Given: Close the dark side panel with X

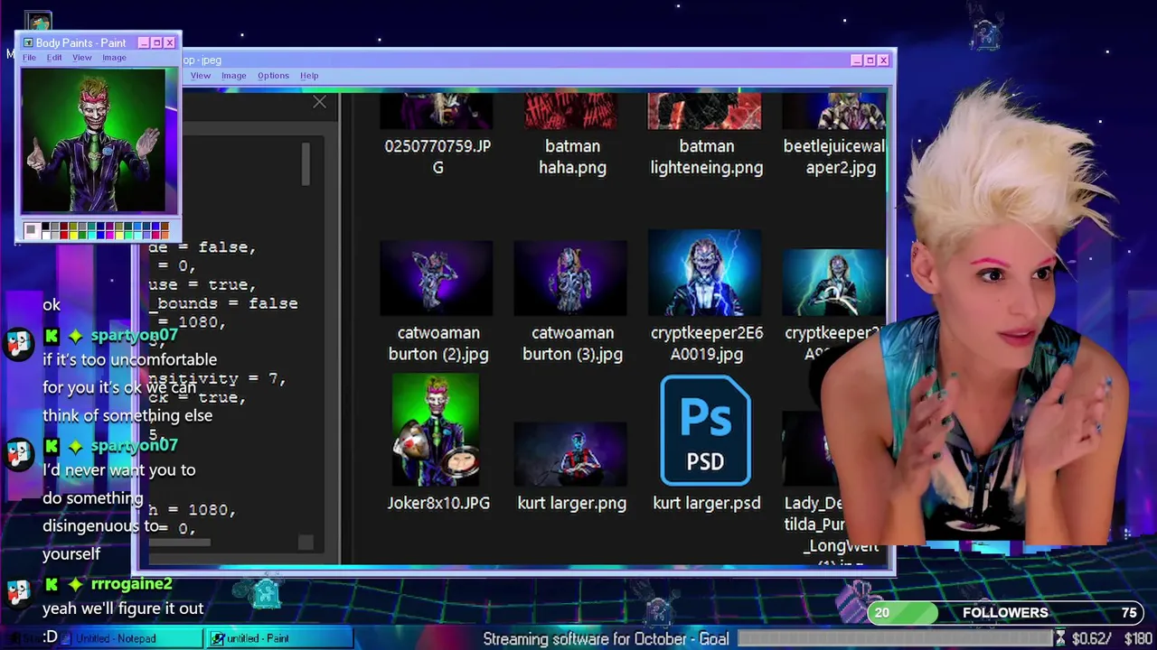Looking at the screenshot, I should pyautogui.click(x=319, y=102).
